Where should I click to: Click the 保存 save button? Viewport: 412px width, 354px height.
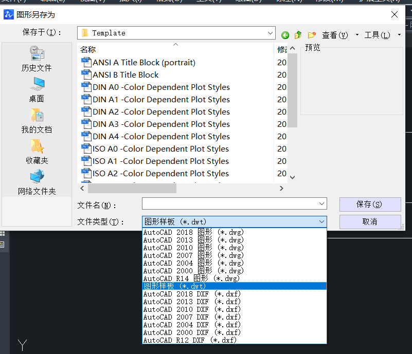(x=370, y=204)
